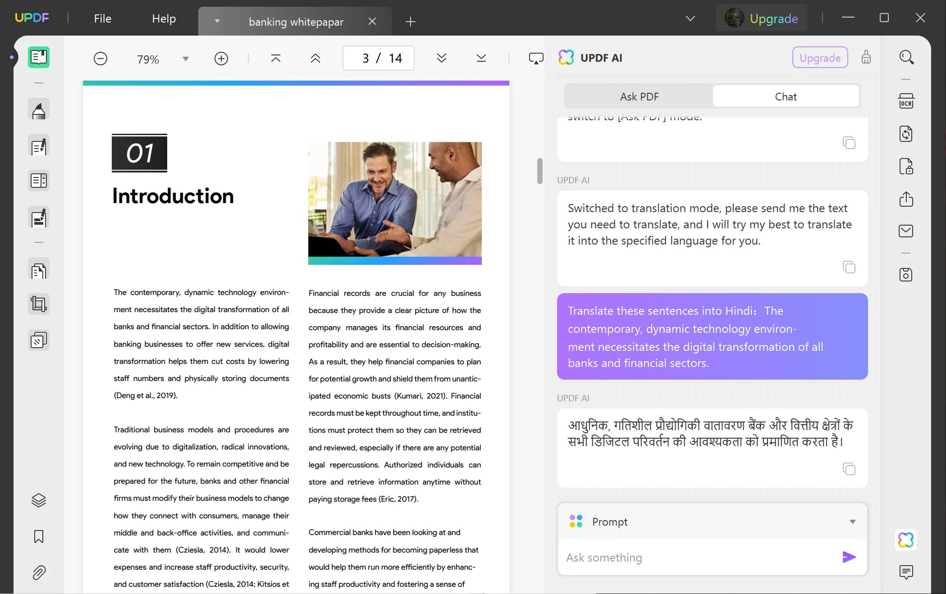946x594 pixels.
Task: Toggle presentation/slideshow display mode
Action: coord(536,58)
